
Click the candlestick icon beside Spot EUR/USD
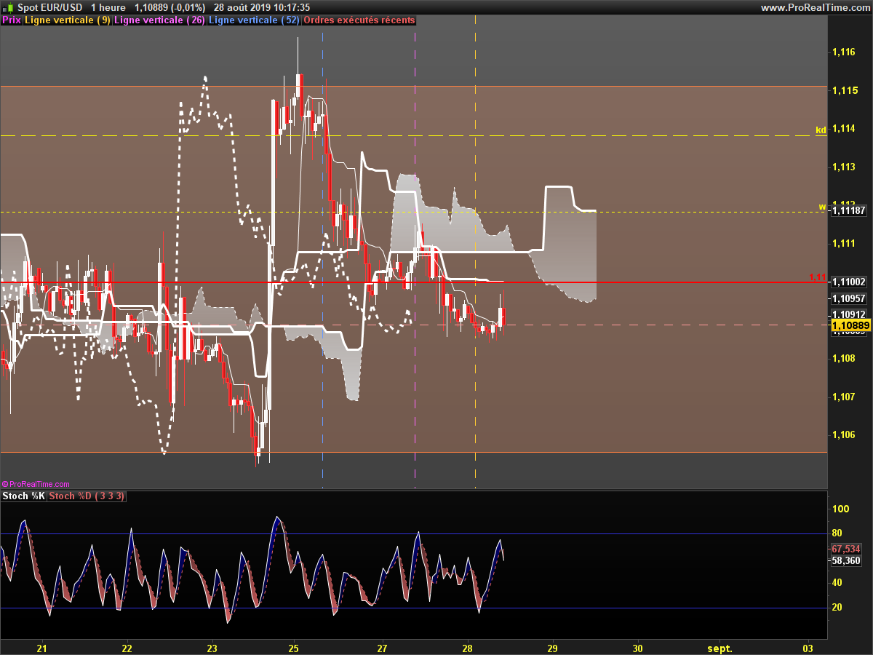[x=9, y=7]
